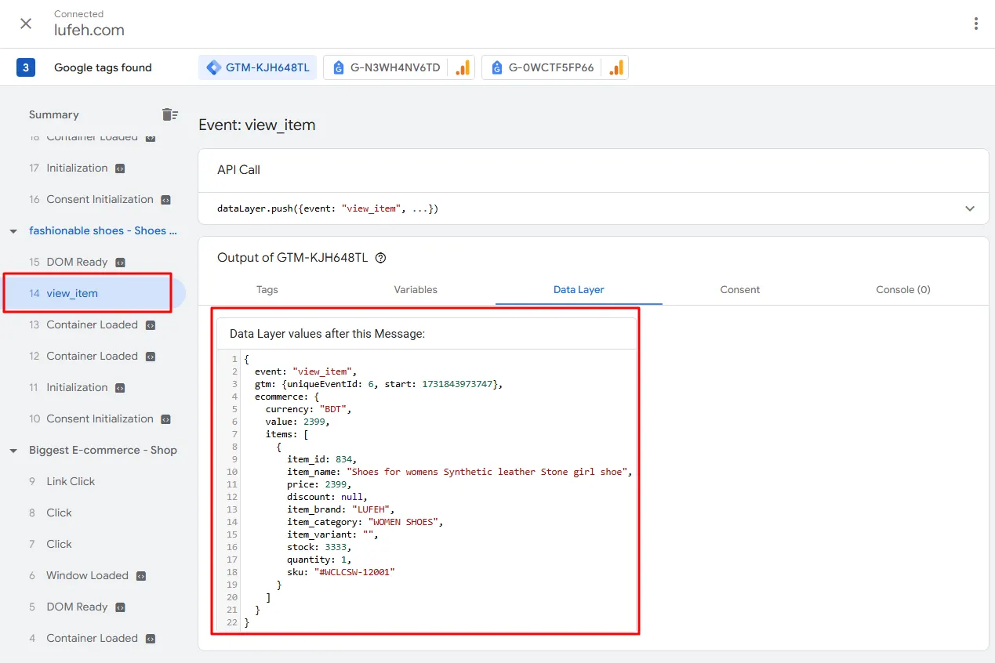This screenshot has width=995, height=663.
Task: Click the item_name value in the data layer
Action: click(488, 472)
